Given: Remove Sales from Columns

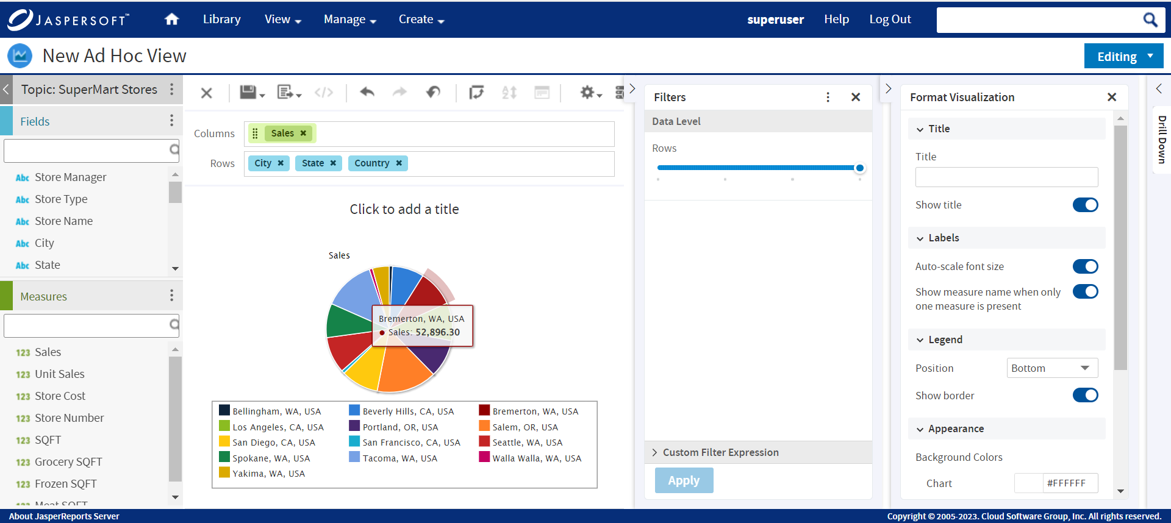Looking at the screenshot, I should [303, 133].
